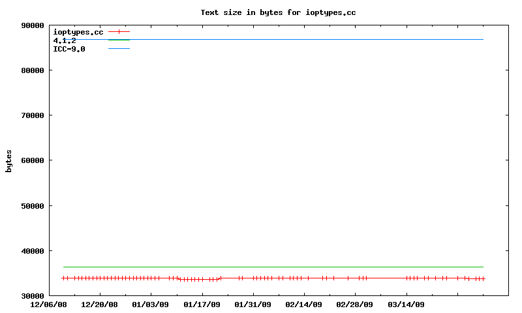Click the blue ICC-9.0 legend line sample
The height and width of the screenshot is (313, 522).
tap(119, 49)
